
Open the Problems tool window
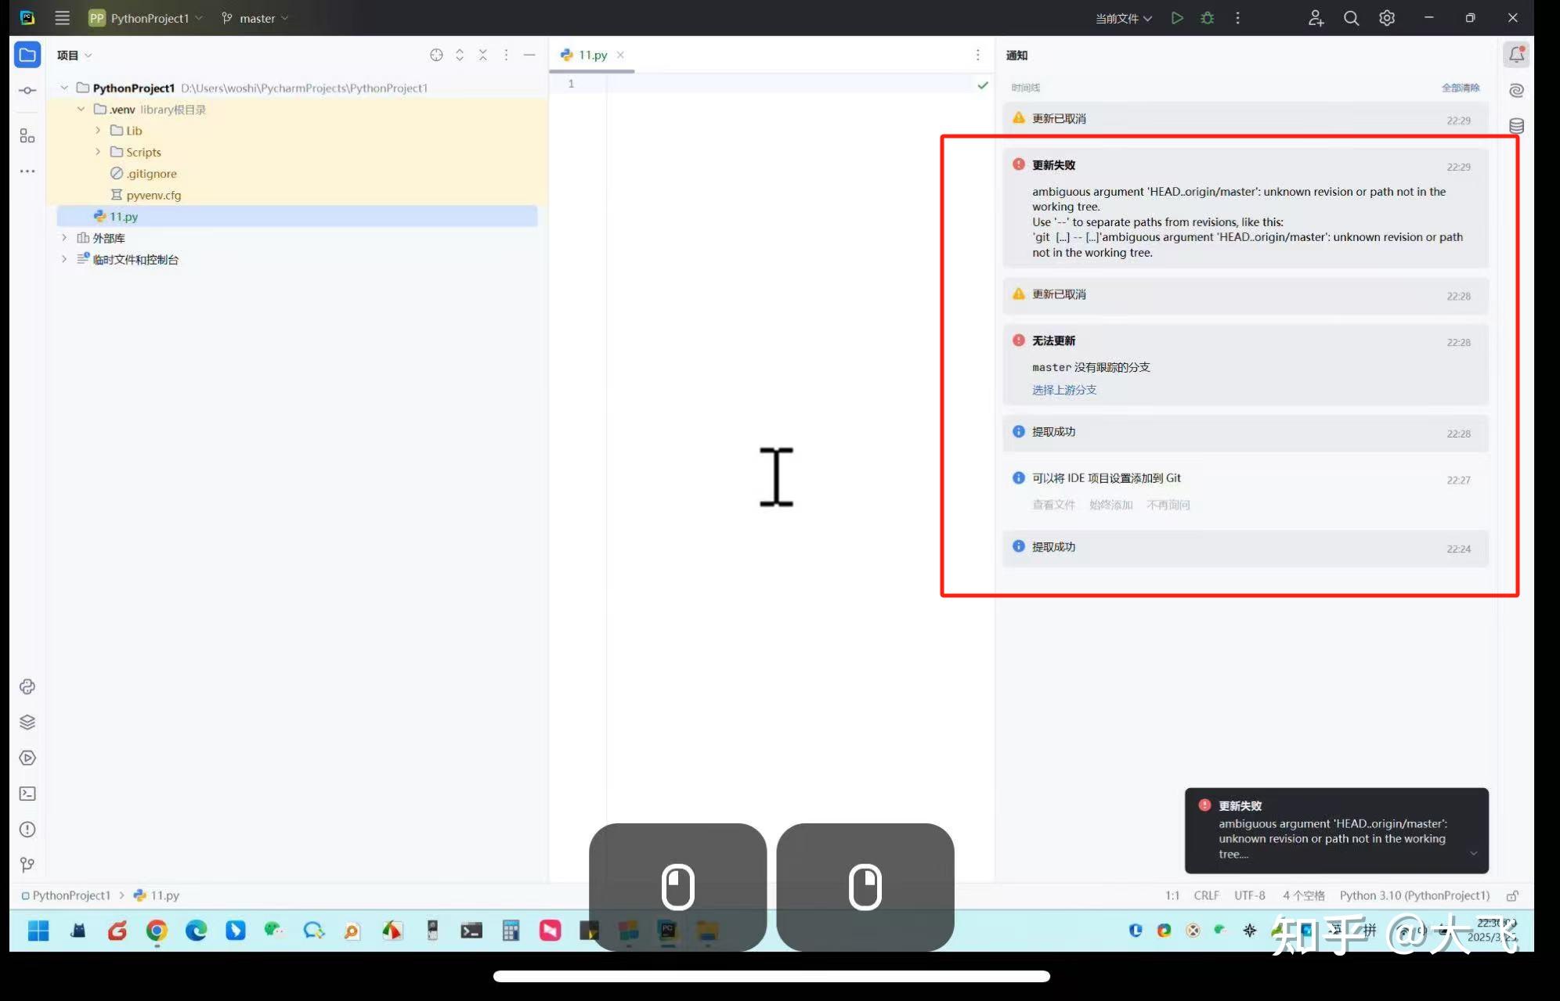pyautogui.click(x=27, y=829)
